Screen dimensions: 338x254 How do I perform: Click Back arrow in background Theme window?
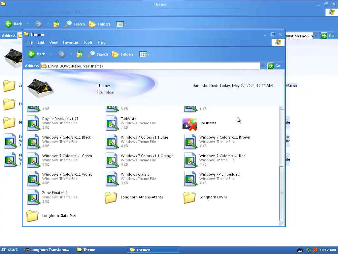coord(9,24)
